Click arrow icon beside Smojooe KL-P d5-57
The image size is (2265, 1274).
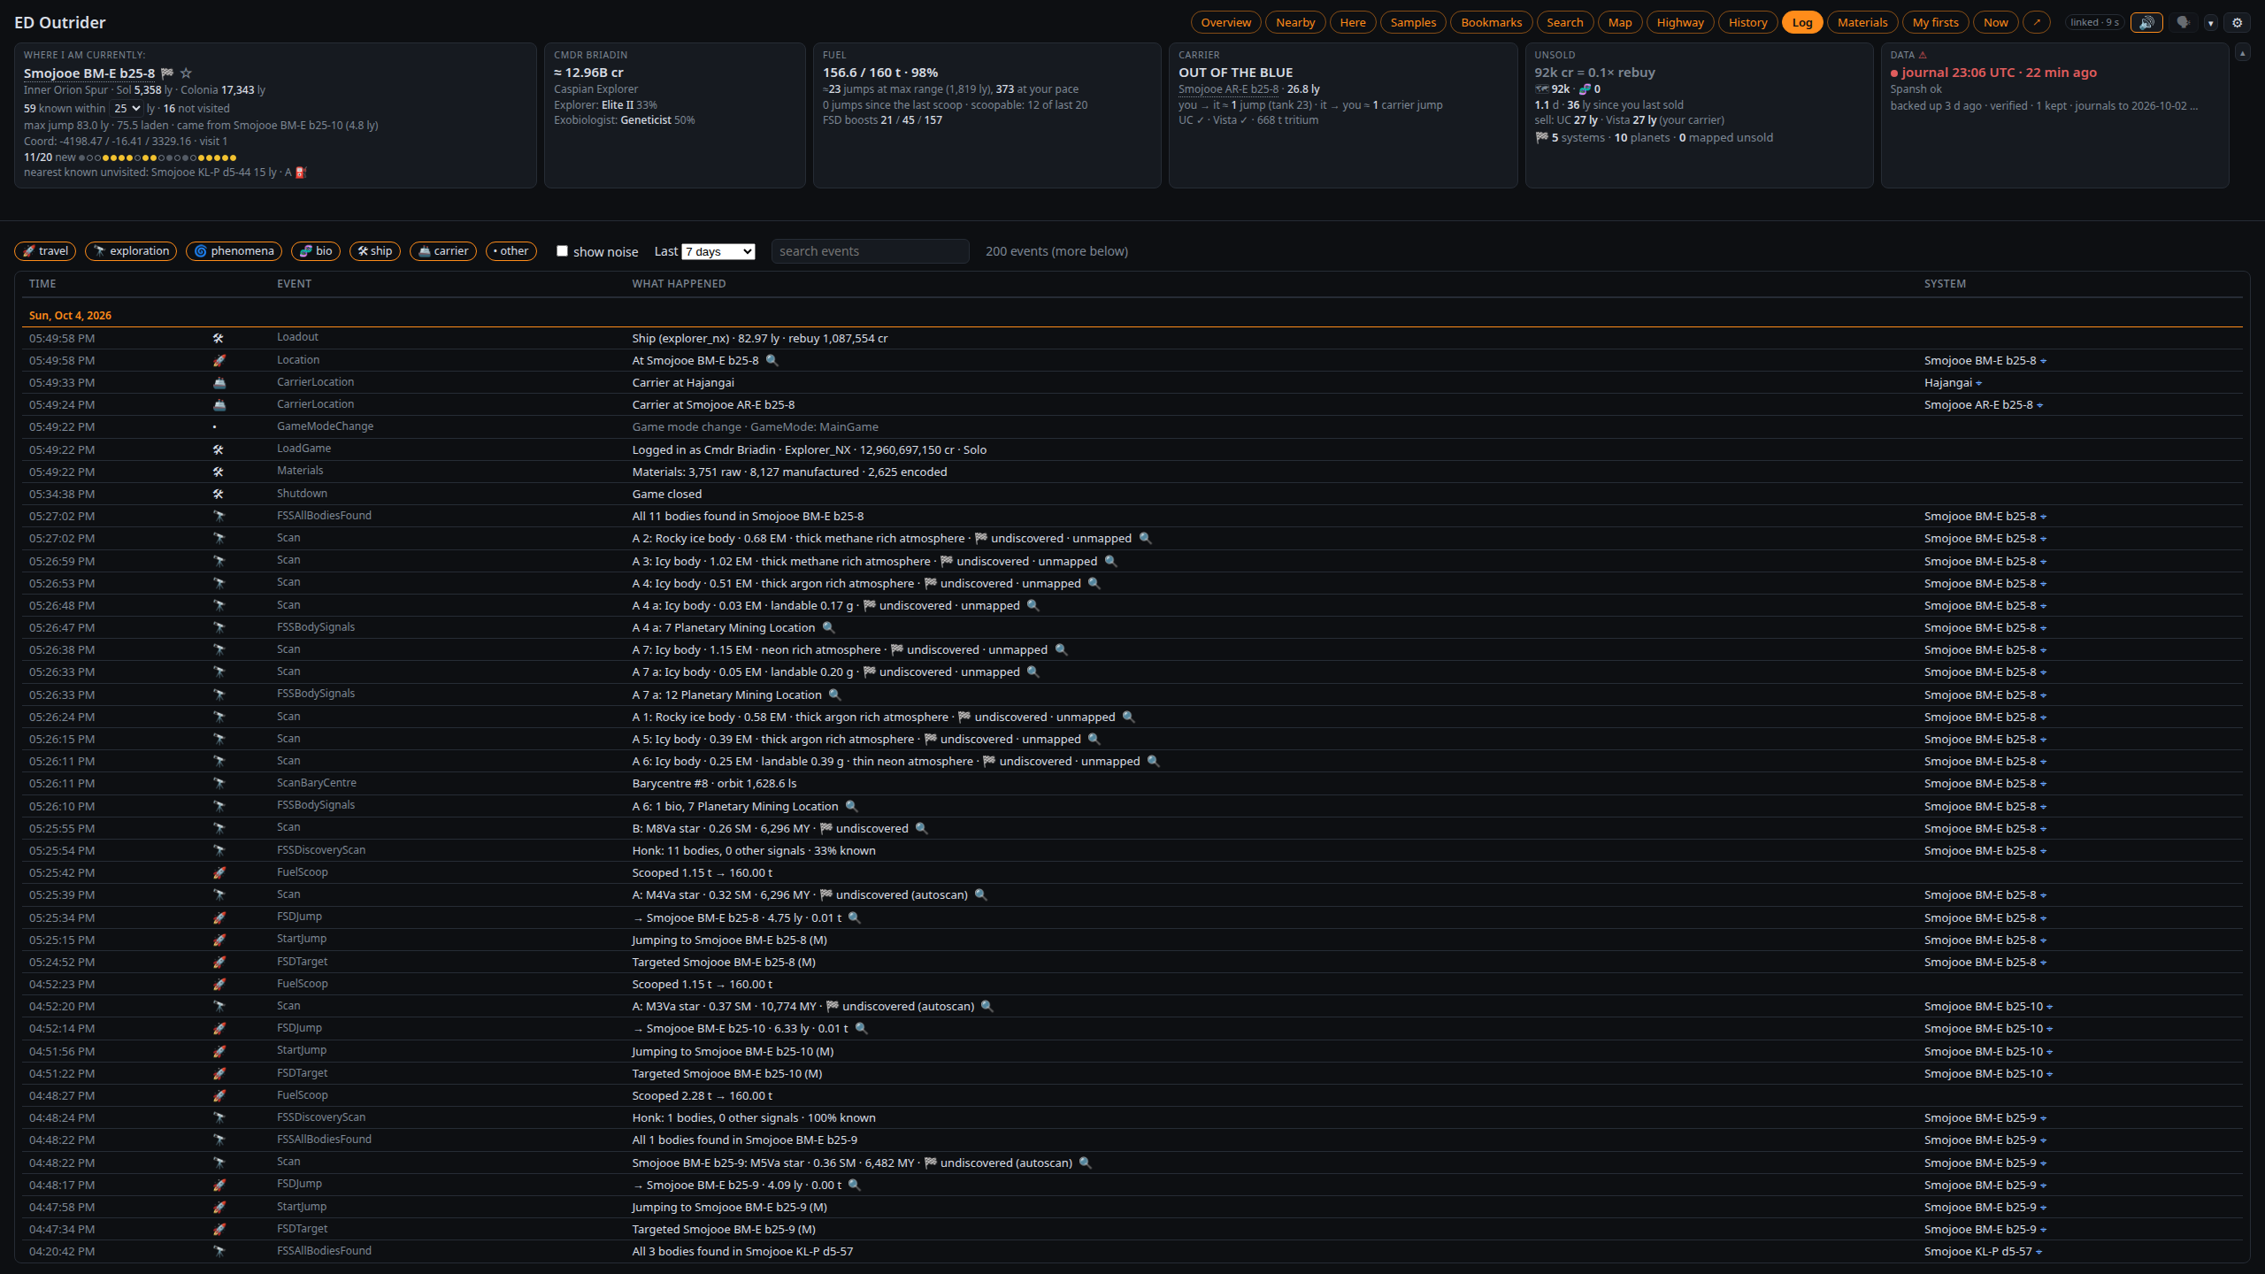coord(2039,1252)
